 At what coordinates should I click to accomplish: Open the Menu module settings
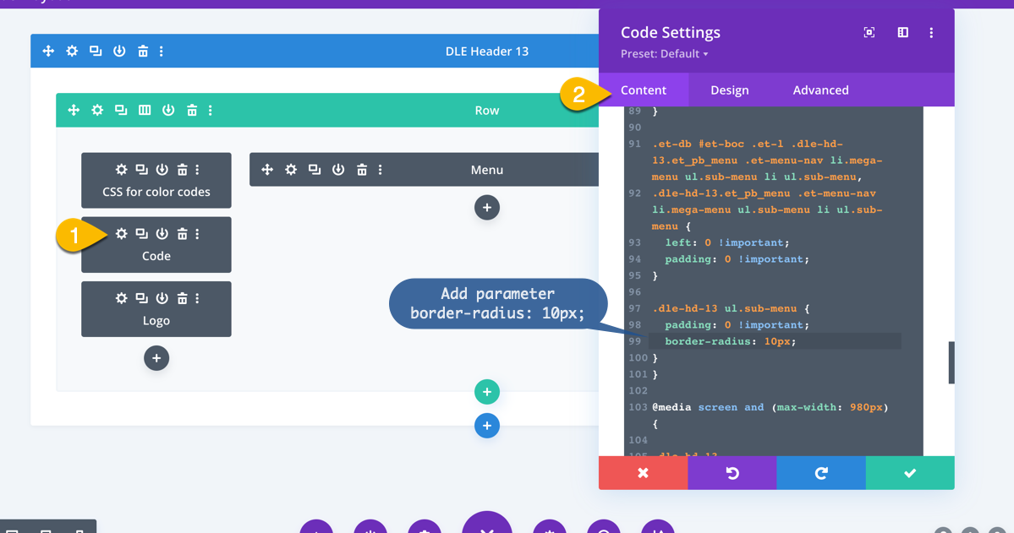point(291,169)
